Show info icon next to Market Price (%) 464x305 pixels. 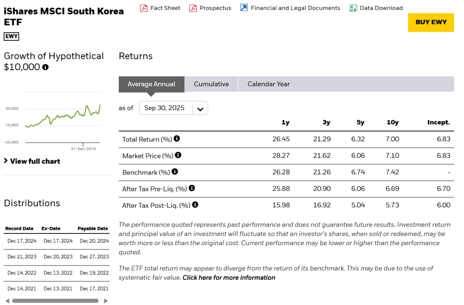pyautogui.click(x=178, y=155)
